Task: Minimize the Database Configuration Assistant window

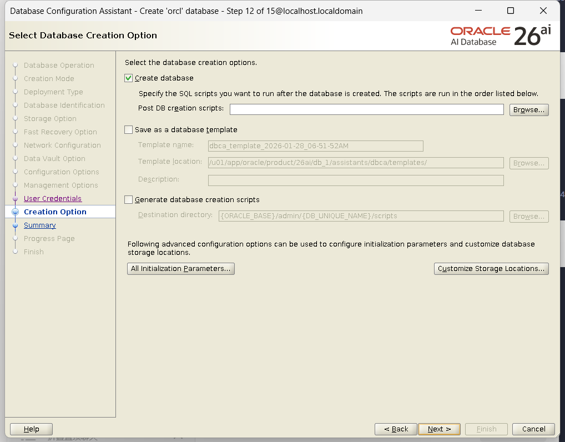Action: [x=478, y=11]
